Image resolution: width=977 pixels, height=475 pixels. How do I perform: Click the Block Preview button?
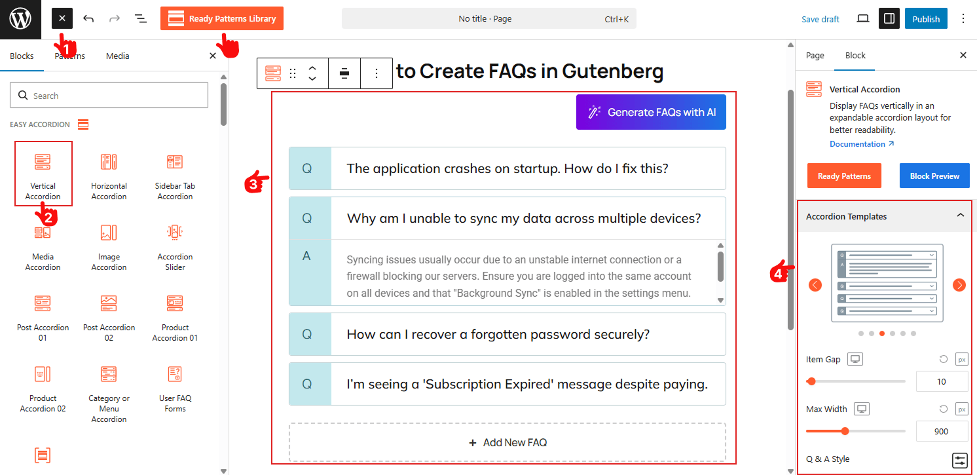(x=934, y=176)
